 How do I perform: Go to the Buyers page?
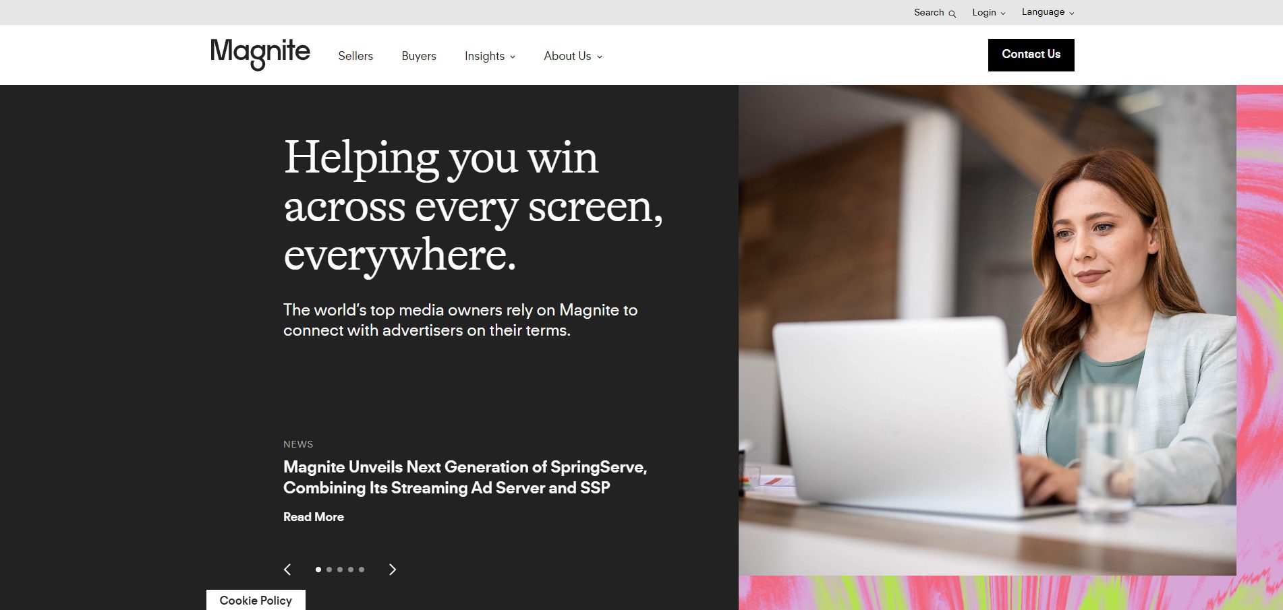[x=419, y=56]
